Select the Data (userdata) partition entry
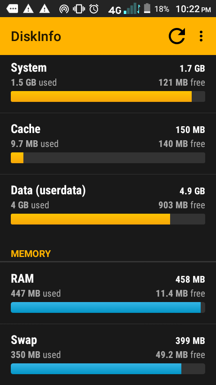Viewport: 216px width, 385px height. pyautogui.click(x=108, y=205)
